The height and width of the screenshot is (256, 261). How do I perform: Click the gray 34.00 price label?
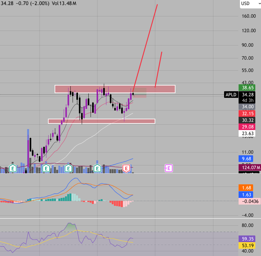[247, 107]
